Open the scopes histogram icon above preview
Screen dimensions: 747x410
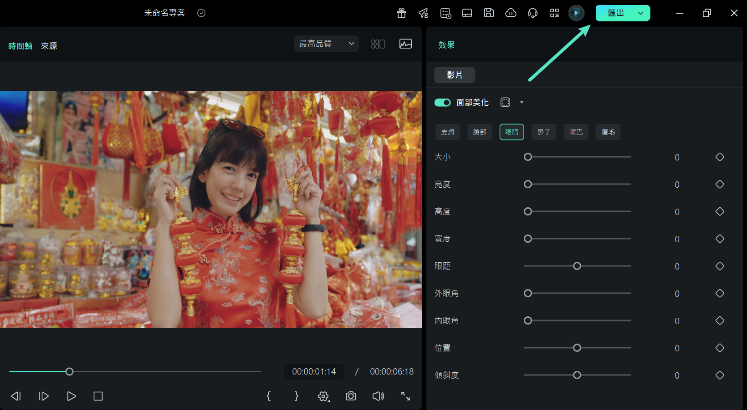coord(405,44)
